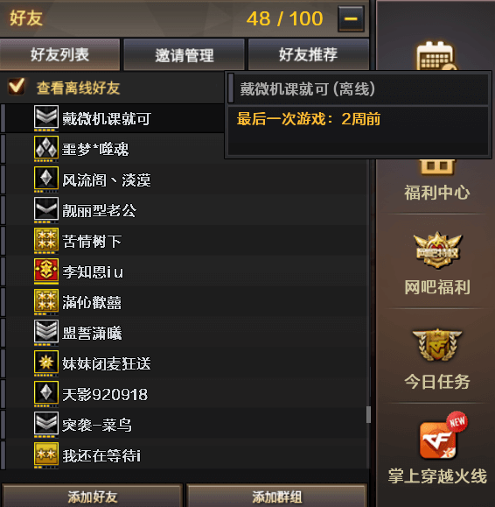This screenshot has width=495, height=507.
Task: Open the 网吧福利 winged emblem icon
Action: point(437,250)
